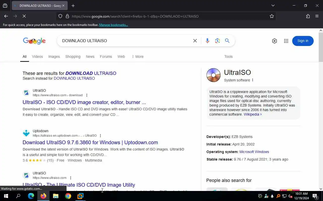Open UltraISO Ultimate ISO Image Utility result
The image size is (323, 201).
pos(79,185)
